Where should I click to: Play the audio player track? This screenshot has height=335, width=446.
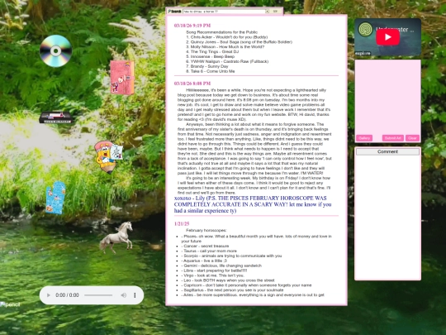49,295
